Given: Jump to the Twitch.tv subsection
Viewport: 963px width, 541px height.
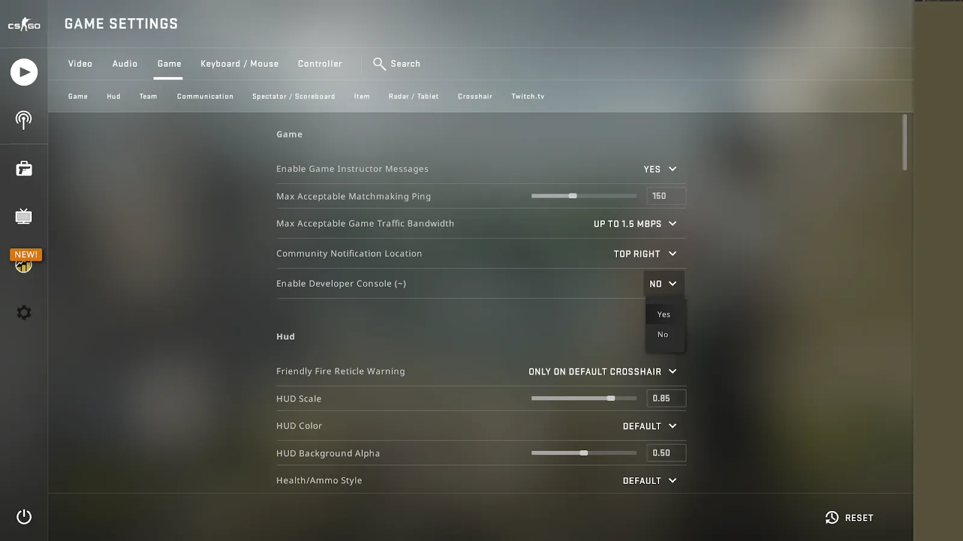Looking at the screenshot, I should 528,96.
